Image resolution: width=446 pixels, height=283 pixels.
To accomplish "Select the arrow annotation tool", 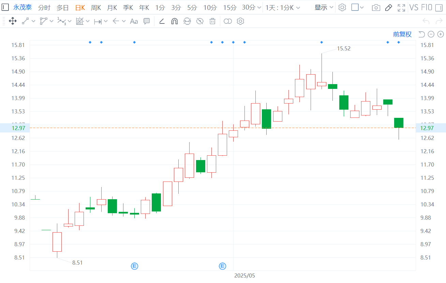I will click(116, 21).
